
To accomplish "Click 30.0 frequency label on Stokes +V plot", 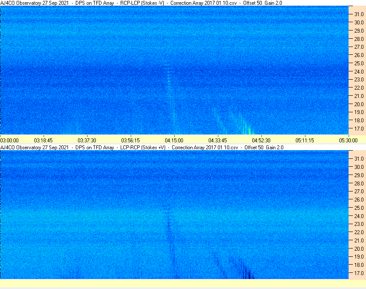I will point(359,167).
